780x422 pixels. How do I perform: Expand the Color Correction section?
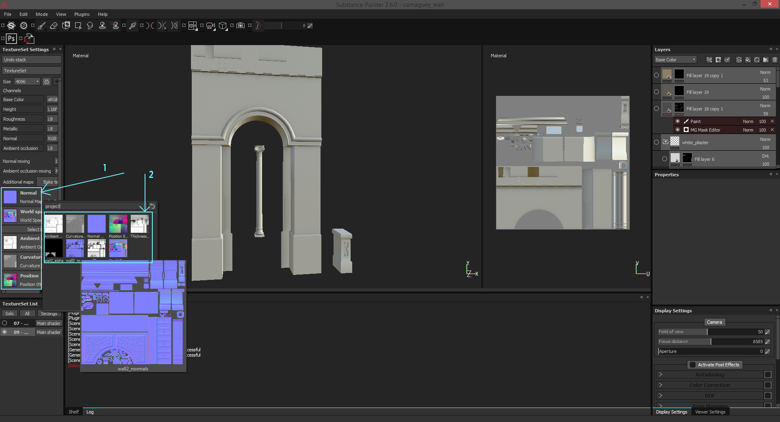tap(661, 385)
